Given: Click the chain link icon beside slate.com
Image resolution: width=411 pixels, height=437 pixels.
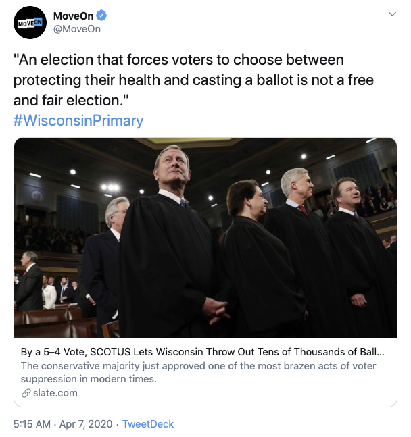Looking at the screenshot, I should click(x=26, y=393).
